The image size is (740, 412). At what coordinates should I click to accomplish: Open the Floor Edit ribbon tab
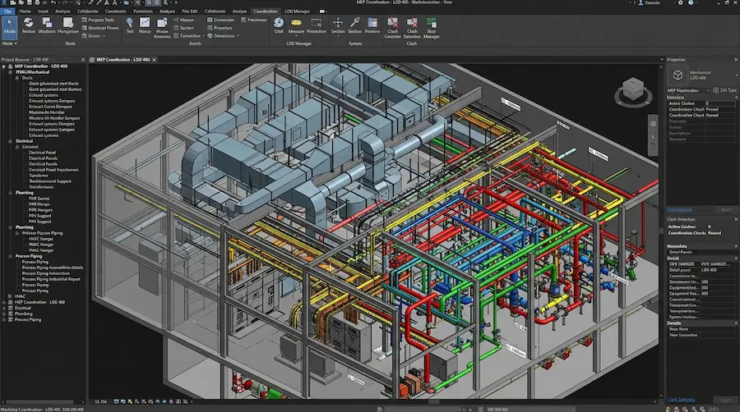(x=190, y=11)
